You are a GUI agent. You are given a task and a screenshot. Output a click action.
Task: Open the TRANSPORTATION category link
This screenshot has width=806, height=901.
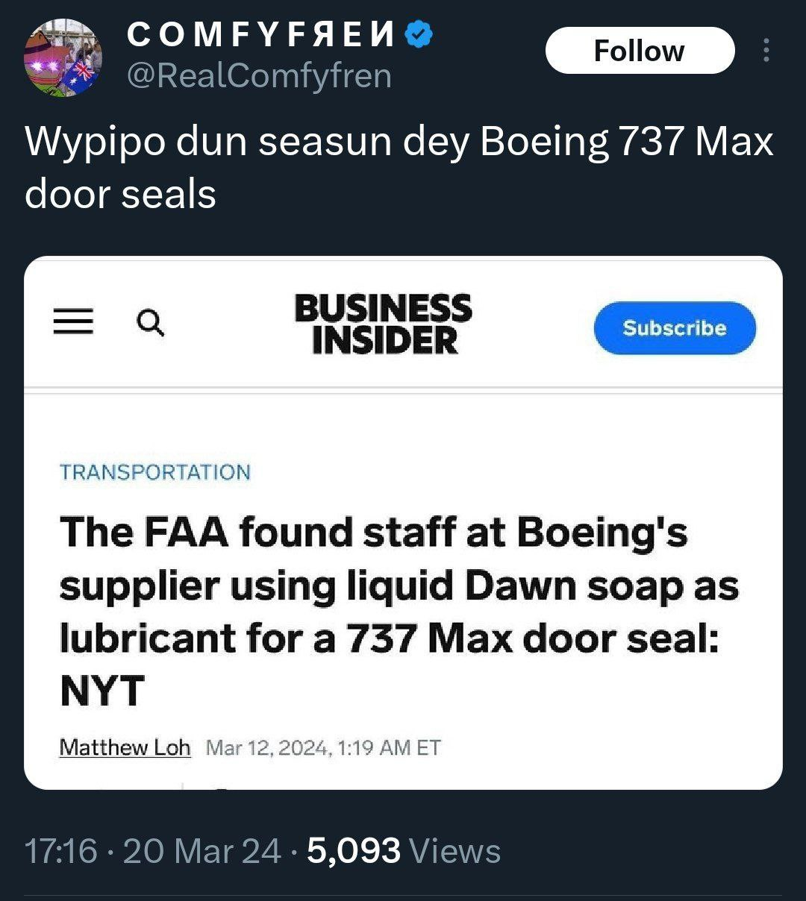[155, 472]
